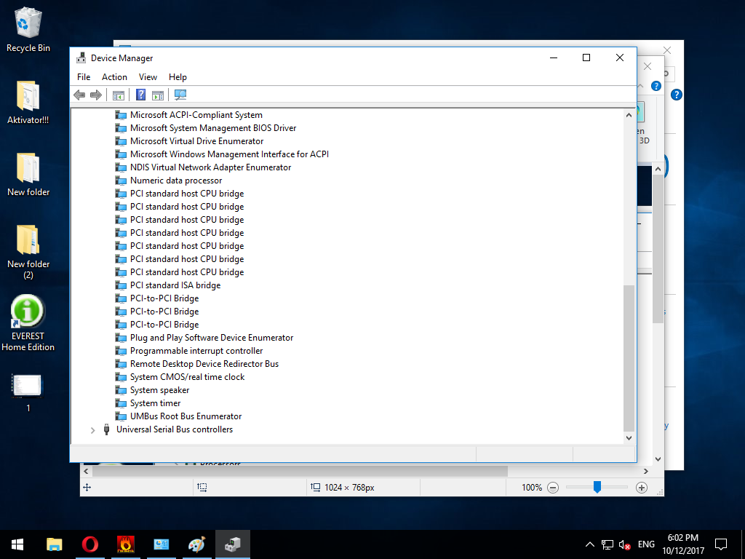Open the Windows Start button
Image resolution: width=745 pixels, height=559 pixels.
(x=17, y=544)
